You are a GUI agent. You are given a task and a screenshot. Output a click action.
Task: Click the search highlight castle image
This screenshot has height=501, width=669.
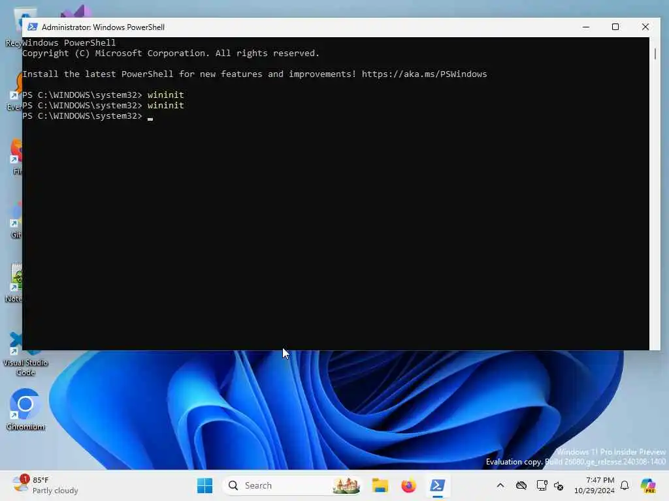point(346,485)
